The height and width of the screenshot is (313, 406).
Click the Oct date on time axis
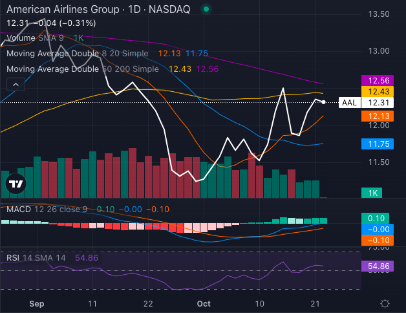204,303
